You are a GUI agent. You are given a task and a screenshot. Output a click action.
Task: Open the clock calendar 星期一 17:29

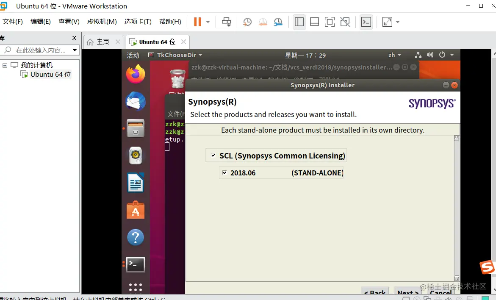point(305,56)
